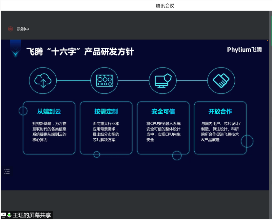The image size is (272, 220).
Task: Click the text &产品演进
Action: [x=210, y=140]
